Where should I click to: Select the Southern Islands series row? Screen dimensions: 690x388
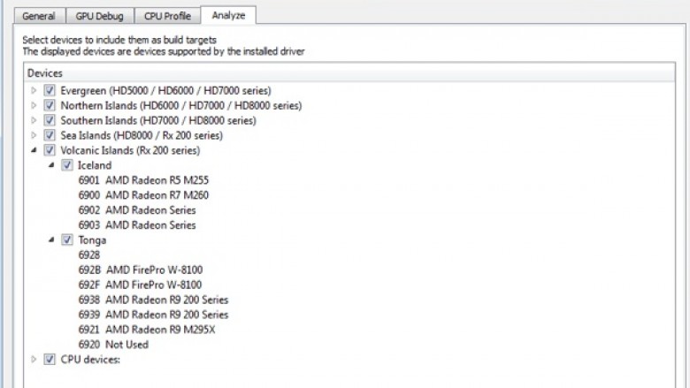[x=158, y=120]
